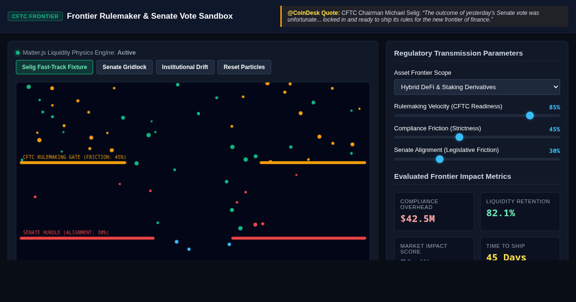Viewport: 576px width, 302px height.
Task: Click the CFTC FRONTIER badge
Action: (35, 16)
